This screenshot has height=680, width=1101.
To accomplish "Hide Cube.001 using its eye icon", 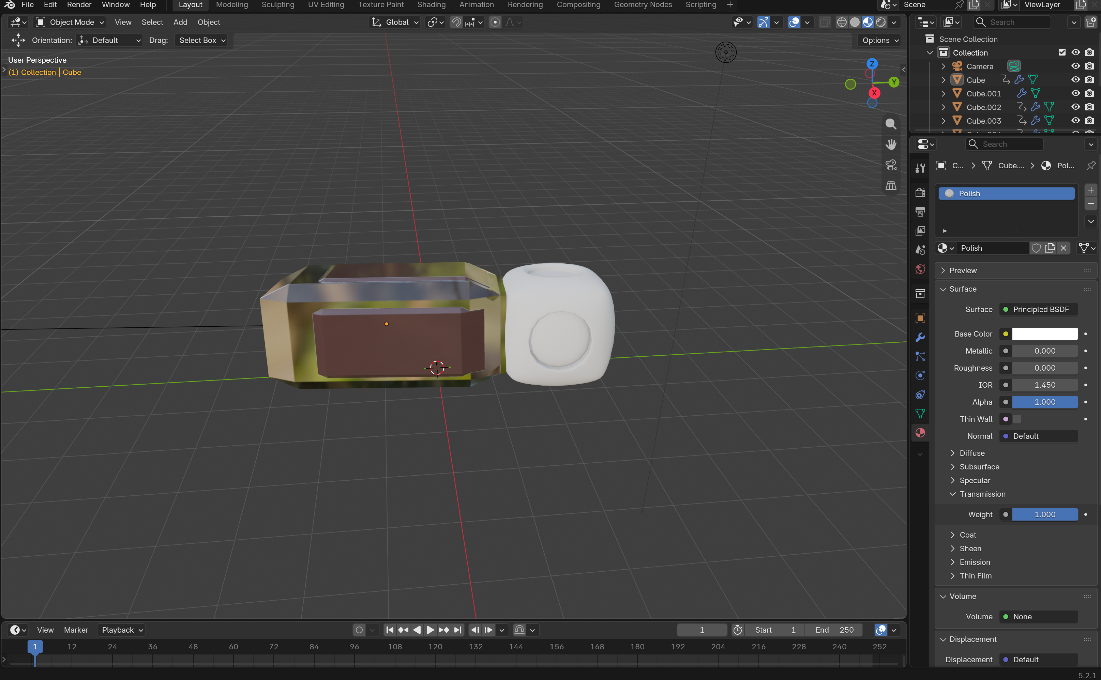I will [x=1075, y=93].
